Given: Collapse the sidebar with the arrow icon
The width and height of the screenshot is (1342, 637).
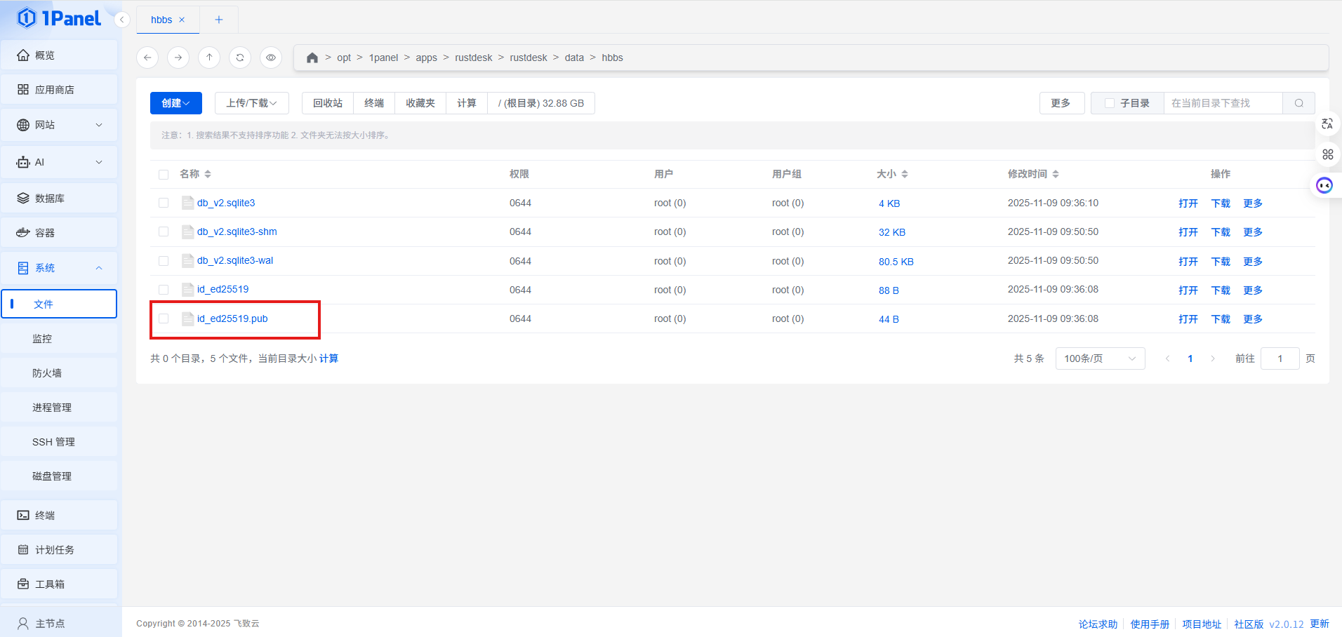Looking at the screenshot, I should tap(122, 20).
